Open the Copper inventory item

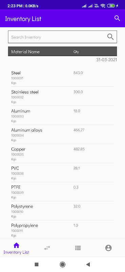[x=62, y=154]
